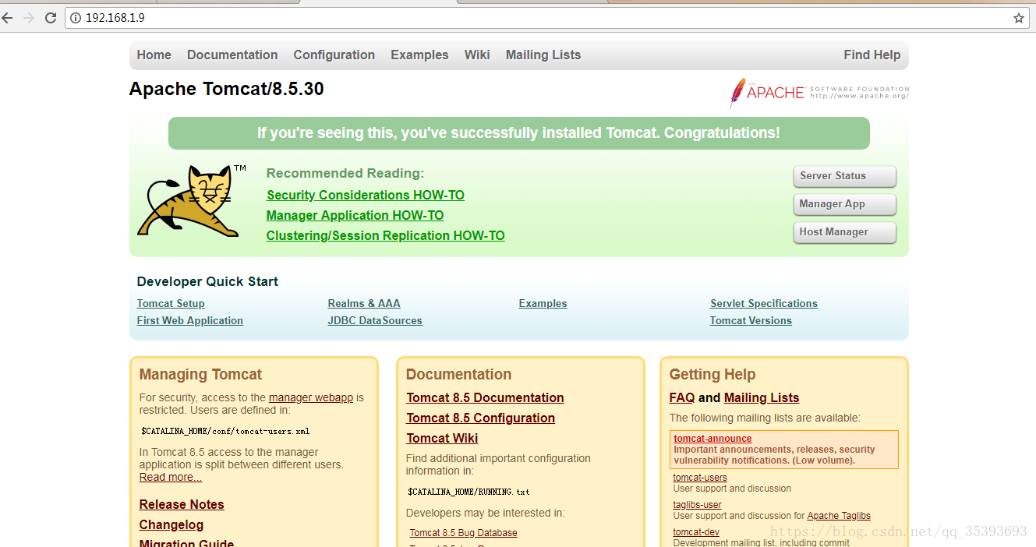Viewport: 1036px width, 547px height.
Task: Open tomcat-dev mailing list link
Action: (x=696, y=532)
